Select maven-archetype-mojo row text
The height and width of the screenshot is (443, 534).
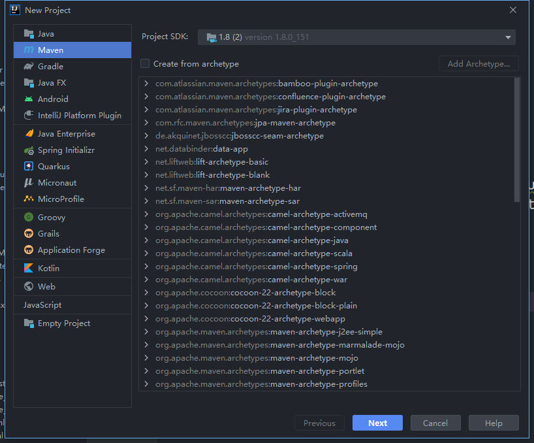pyautogui.click(x=257, y=358)
